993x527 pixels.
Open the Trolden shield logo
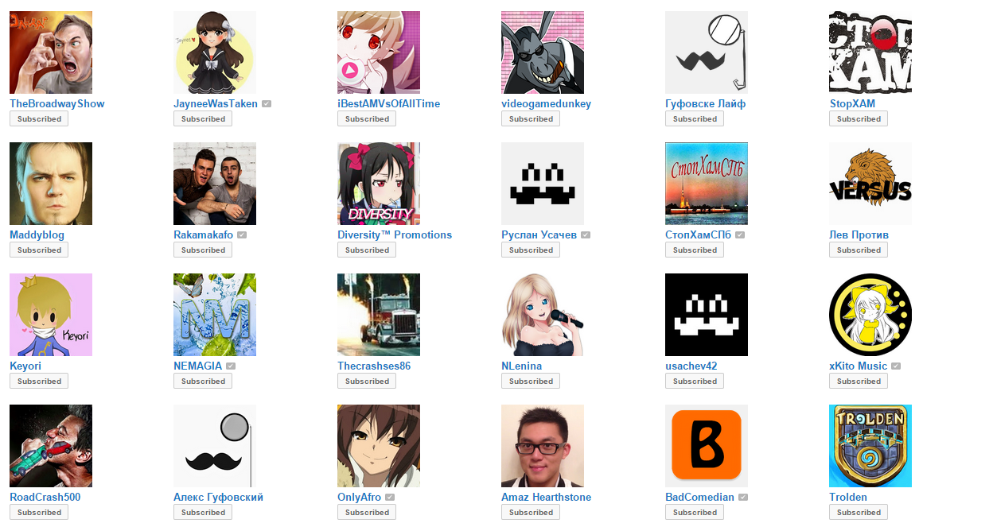tap(870, 446)
